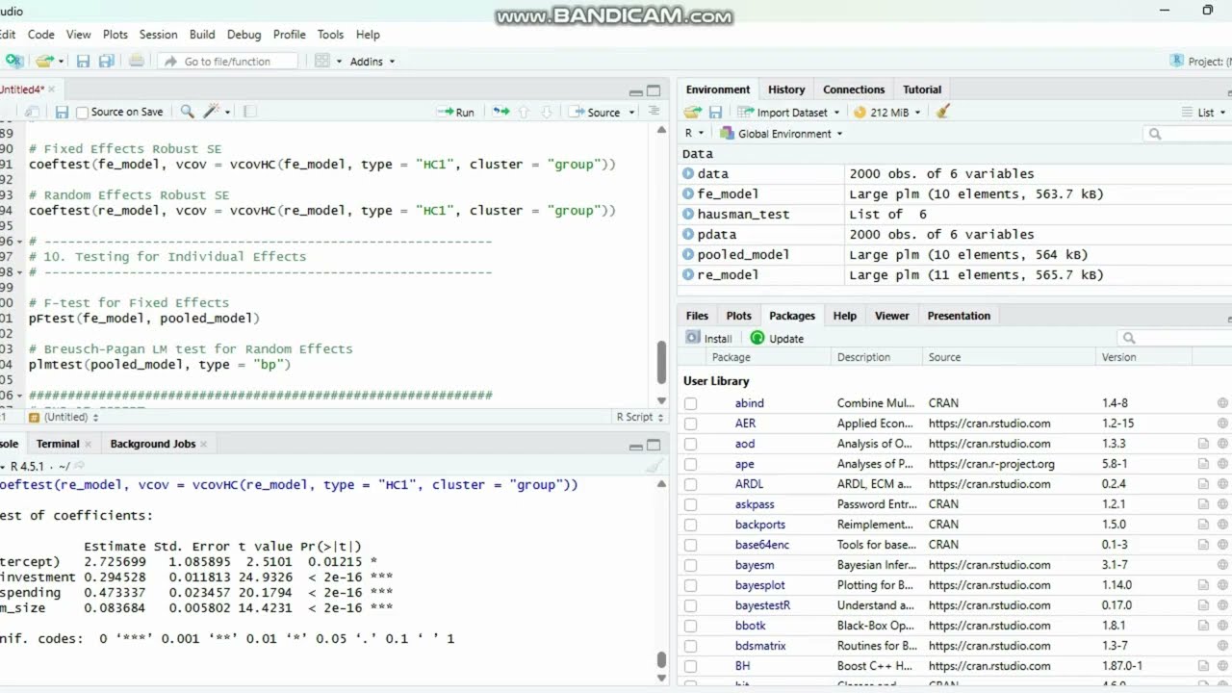The height and width of the screenshot is (693, 1232).
Task: Click the Install packages icon
Action: pyautogui.click(x=693, y=338)
